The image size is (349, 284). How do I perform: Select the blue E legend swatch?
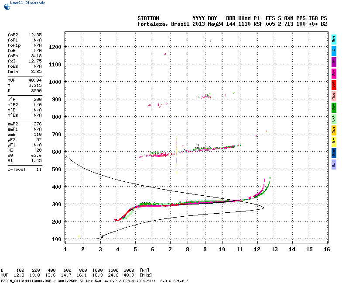click(333, 51)
